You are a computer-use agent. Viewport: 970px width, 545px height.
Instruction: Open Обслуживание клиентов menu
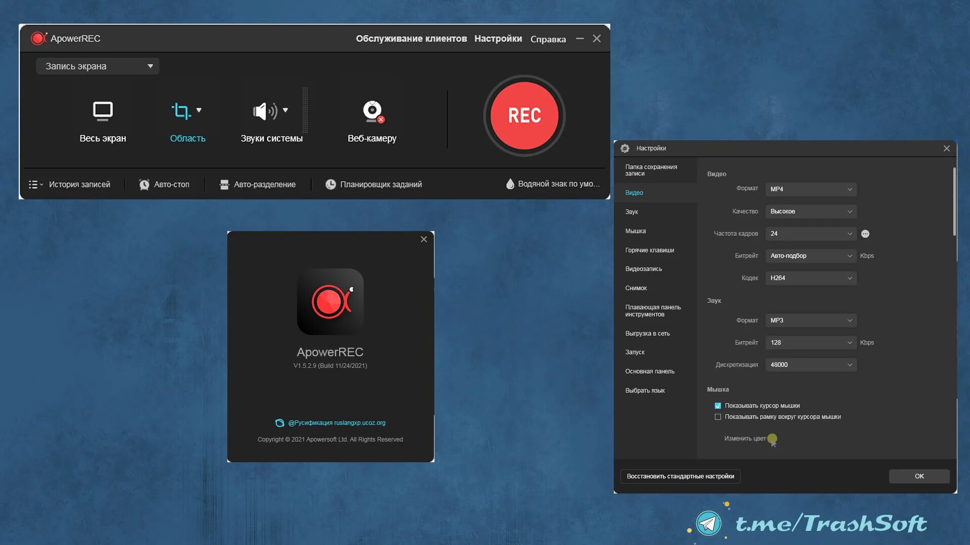coord(411,39)
